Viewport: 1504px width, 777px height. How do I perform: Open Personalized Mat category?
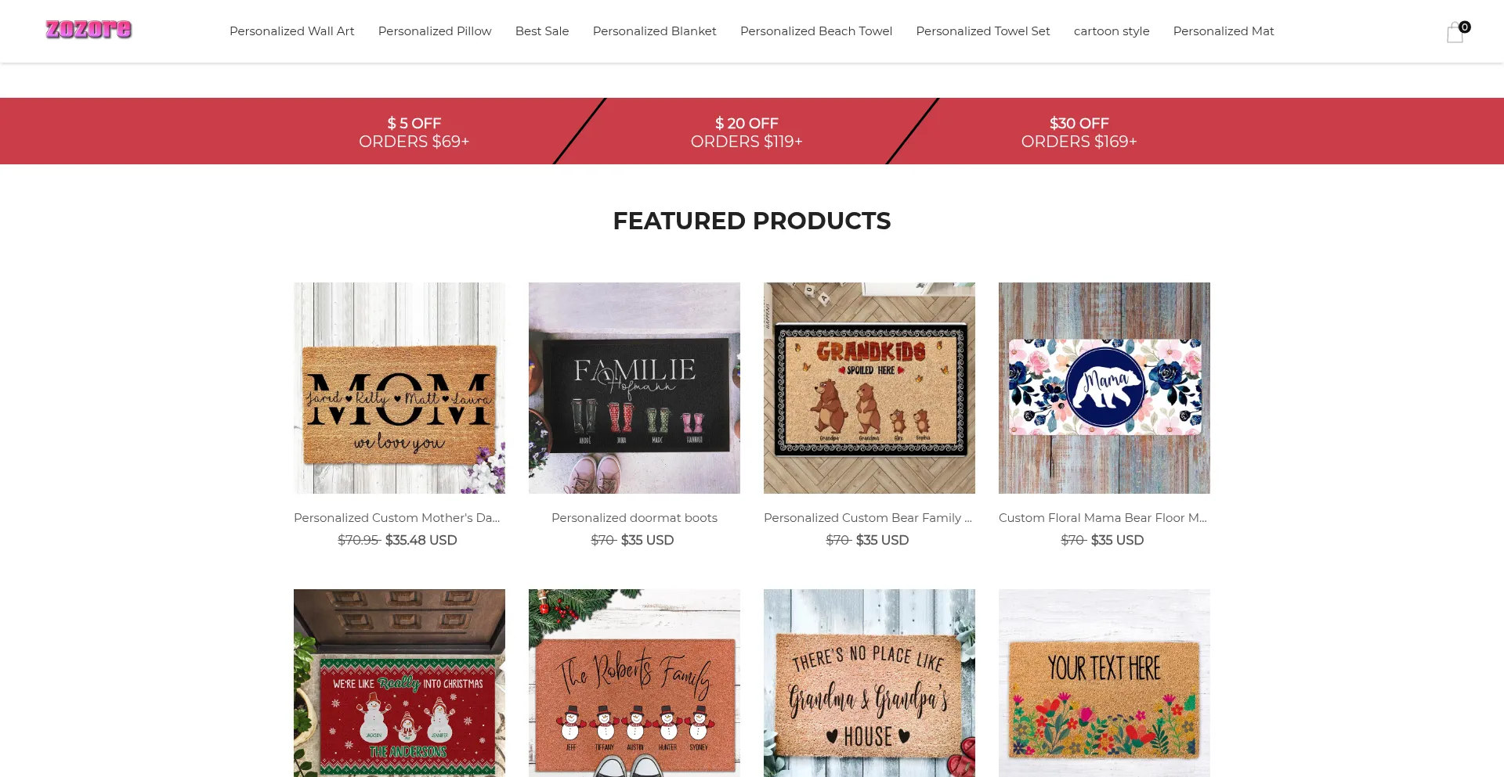(x=1224, y=31)
